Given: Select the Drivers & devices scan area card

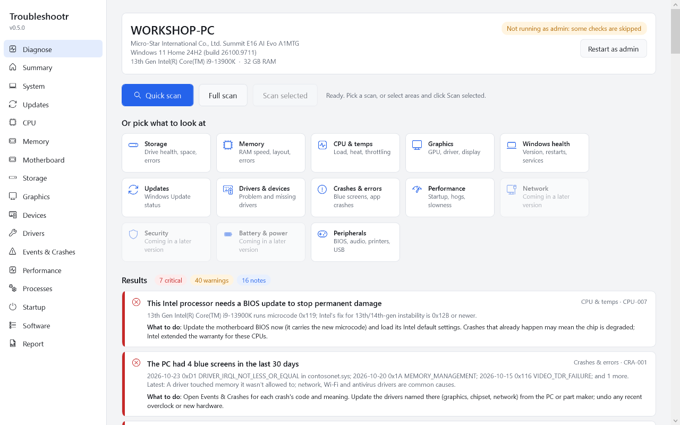Looking at the screenshot, I should click(x=261, y=198).
